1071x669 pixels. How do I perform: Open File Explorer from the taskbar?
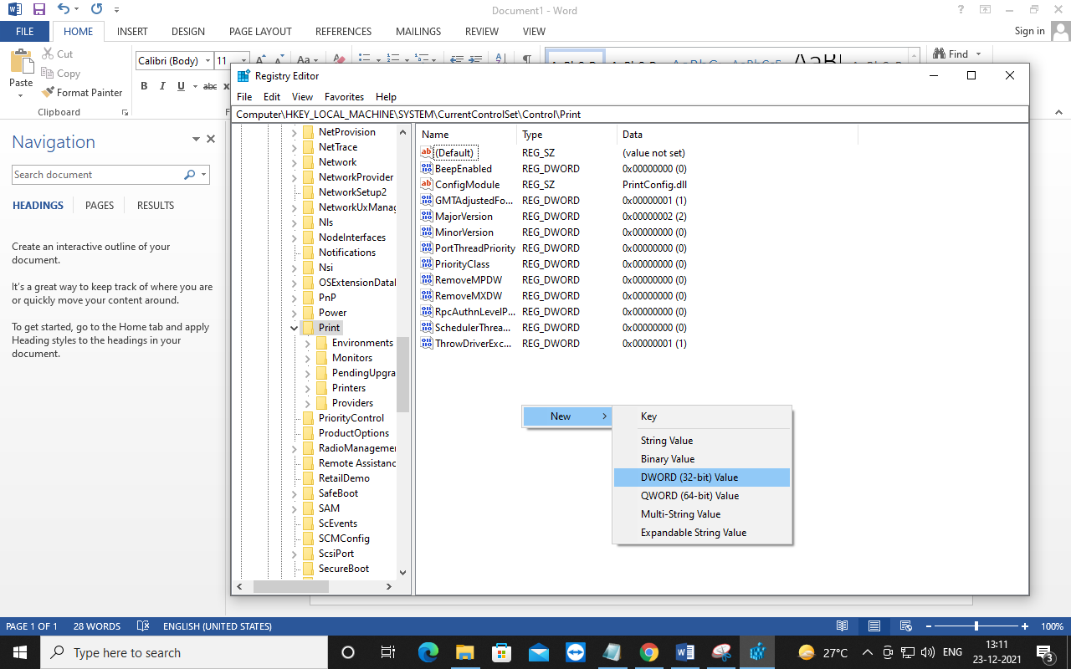point(465,652)
